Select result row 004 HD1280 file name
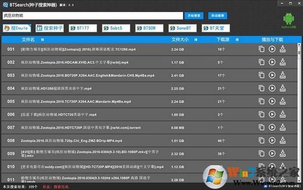Screen dimensions: 303x190 [x=56, y=89]
